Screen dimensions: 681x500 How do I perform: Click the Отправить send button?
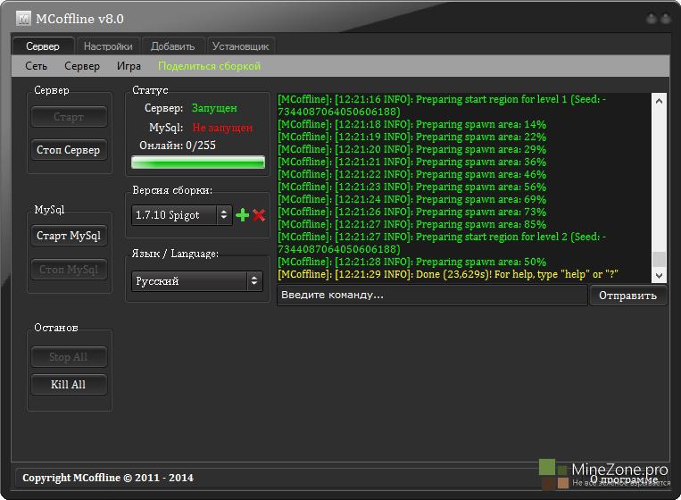(x=627, y=296)
